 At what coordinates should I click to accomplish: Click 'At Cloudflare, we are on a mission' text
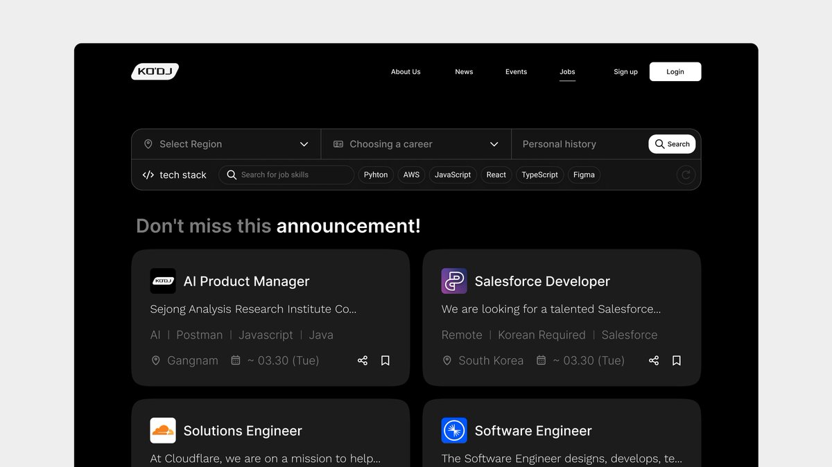point(266,459)
